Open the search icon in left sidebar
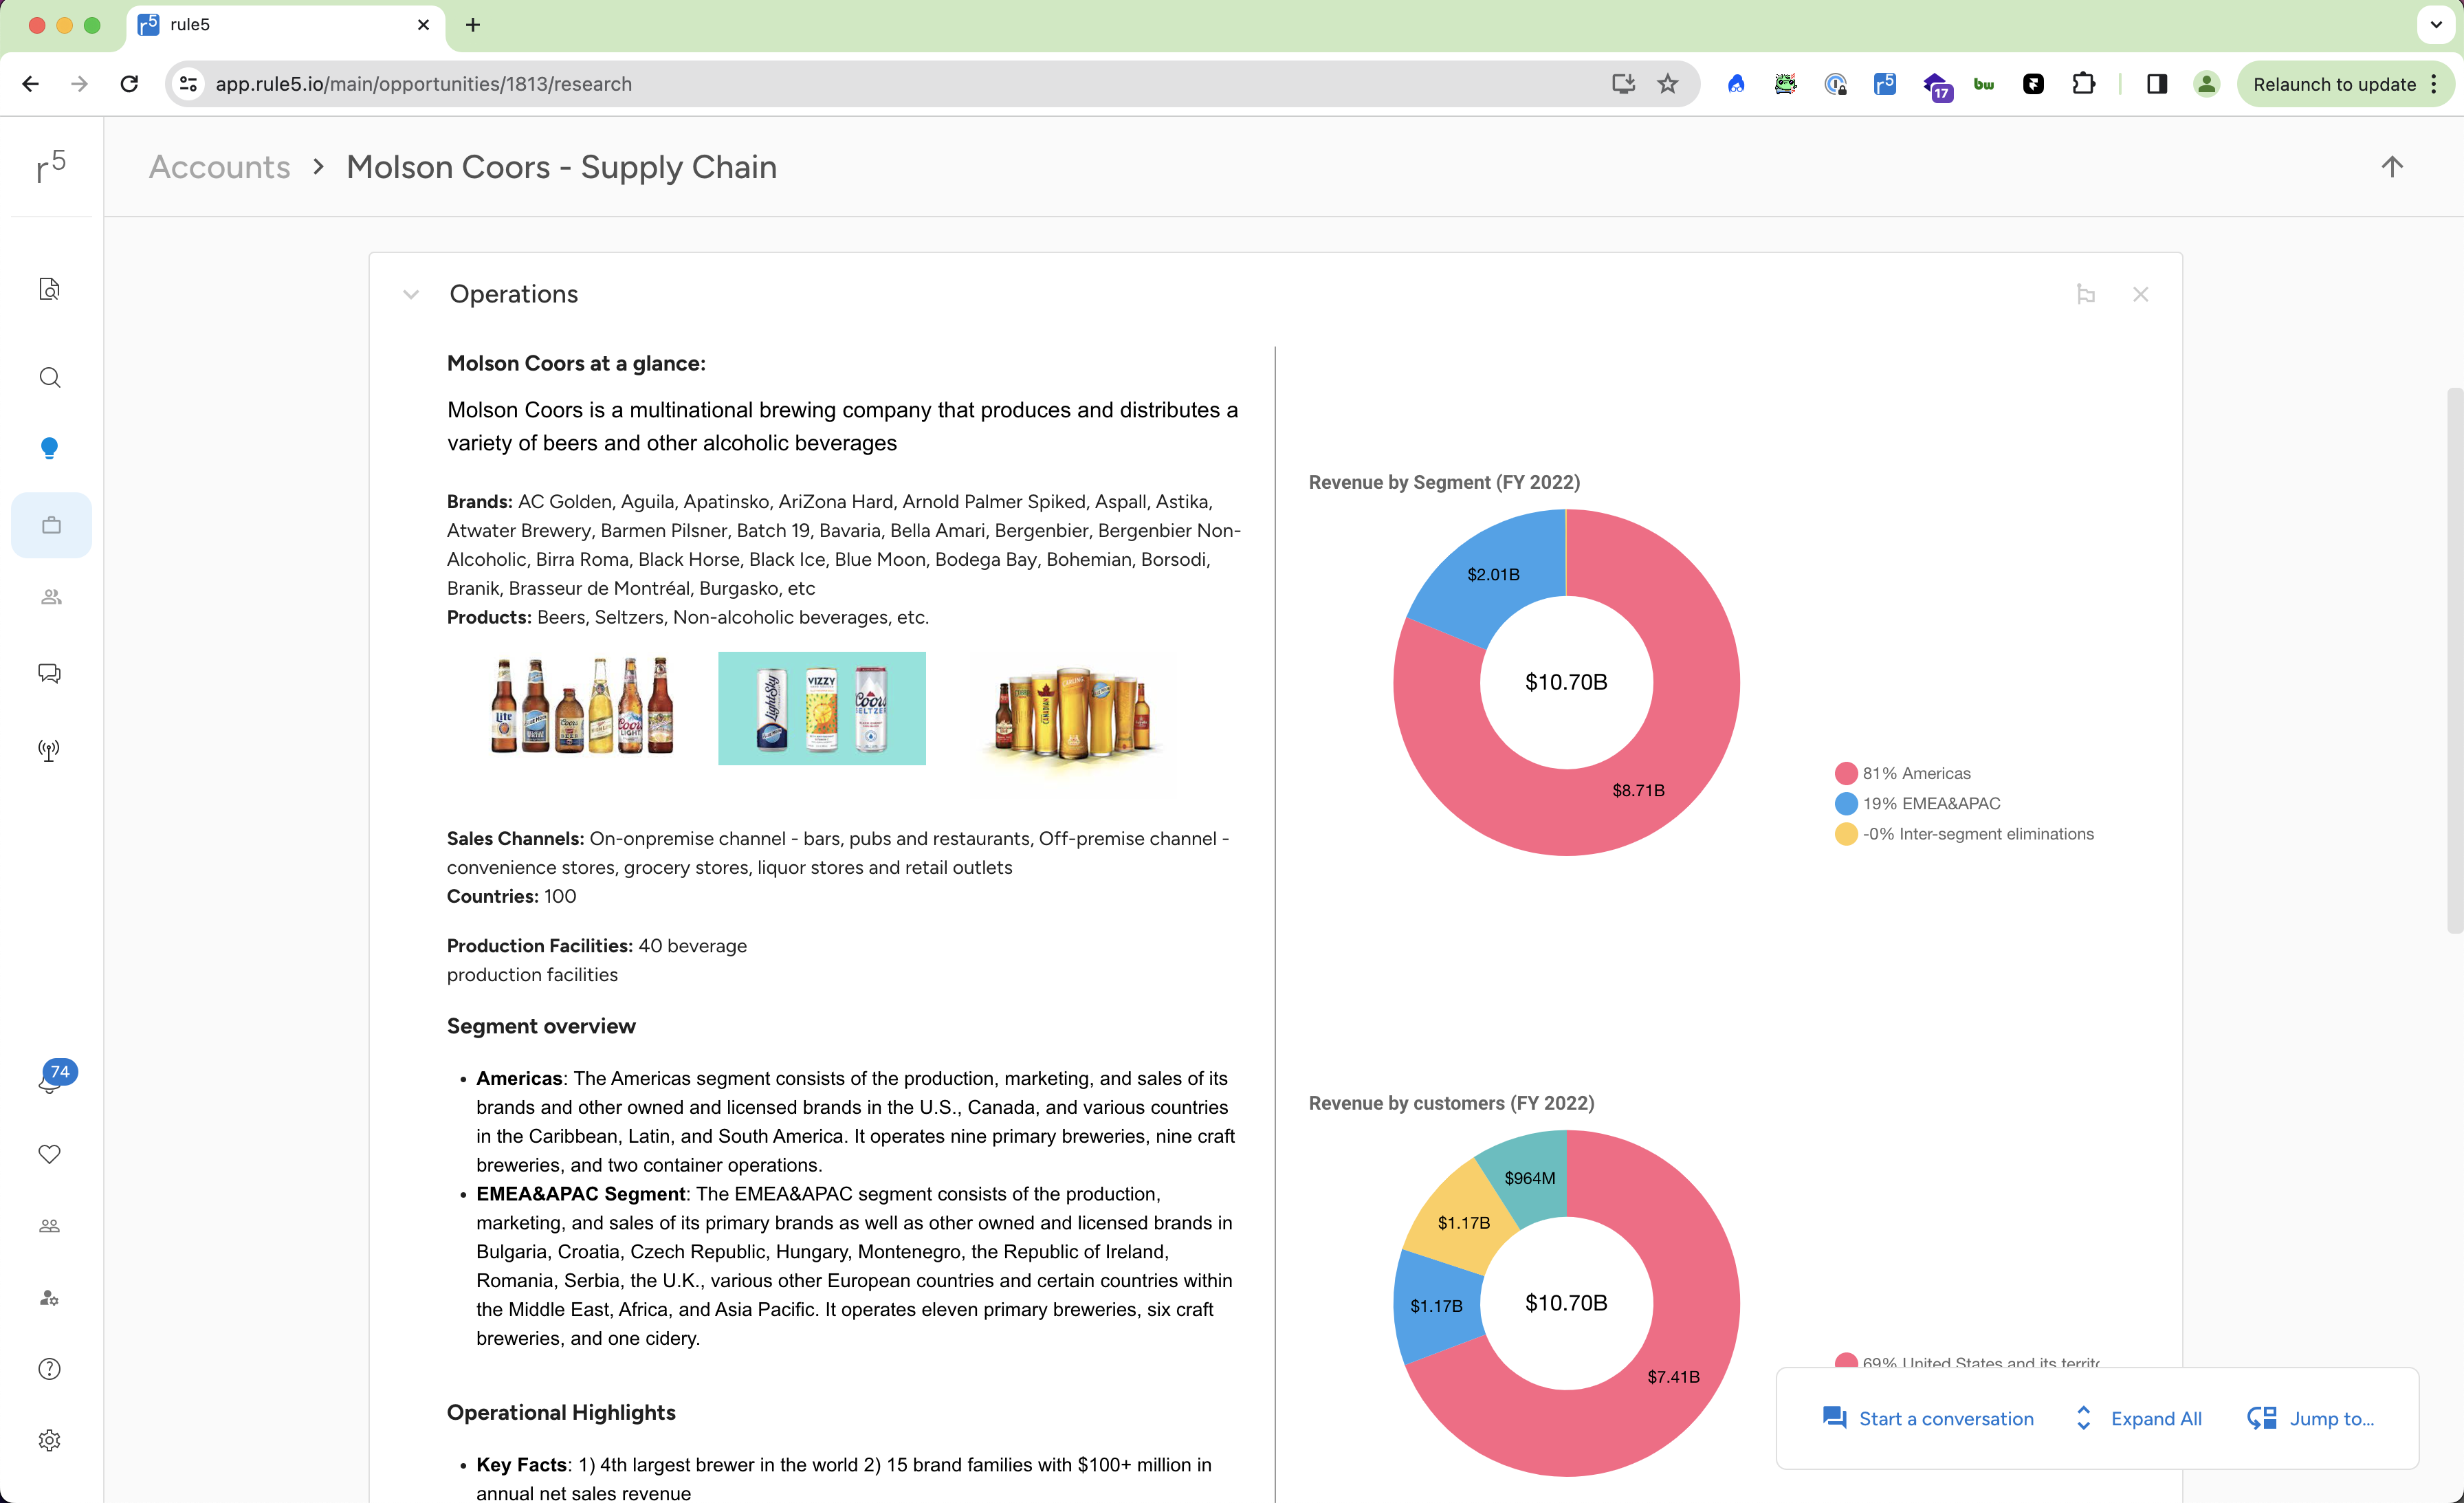The height and width of the screenshot is (1503, 2464). (x=49, y=377)
